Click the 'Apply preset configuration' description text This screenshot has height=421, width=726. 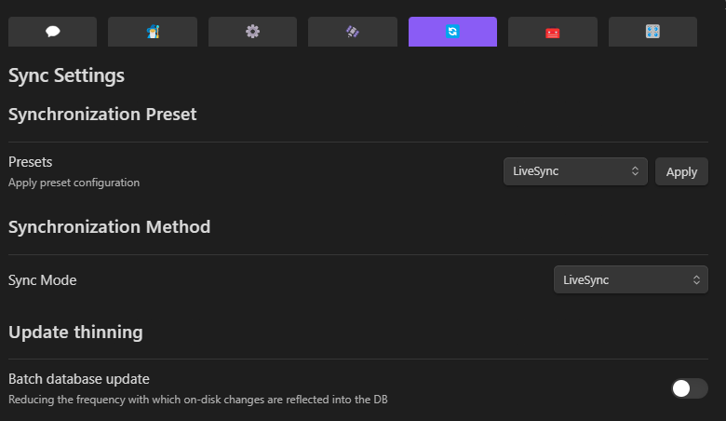[x=74, y=183]
